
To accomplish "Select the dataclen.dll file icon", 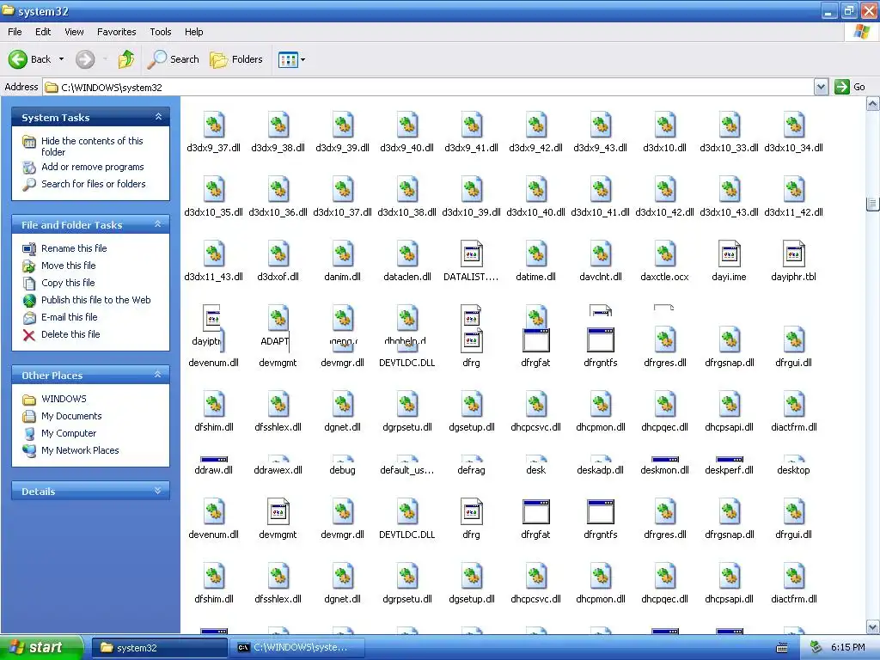I will pos(407,254).
